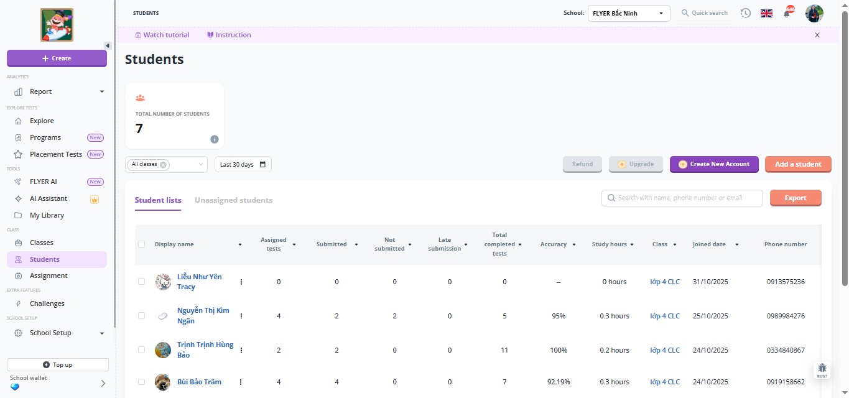Click the Add a student button
Image resolution: width=849 pixels, height=398 pixels.
click(x=797, y=164)
